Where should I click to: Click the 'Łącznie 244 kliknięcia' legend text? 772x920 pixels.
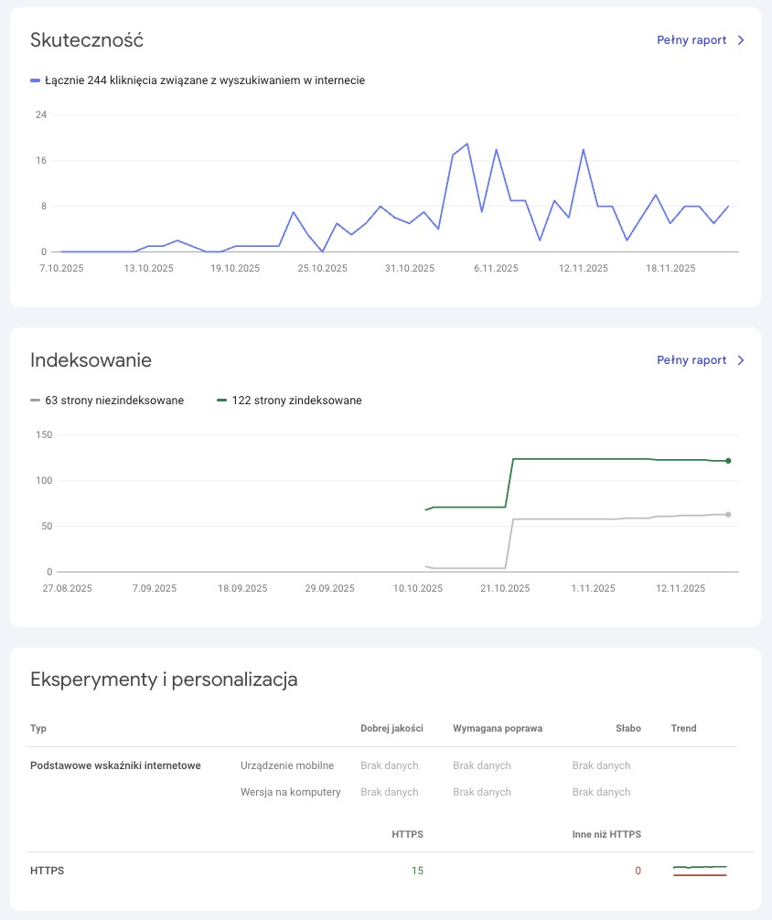click(x=205, y=80)
